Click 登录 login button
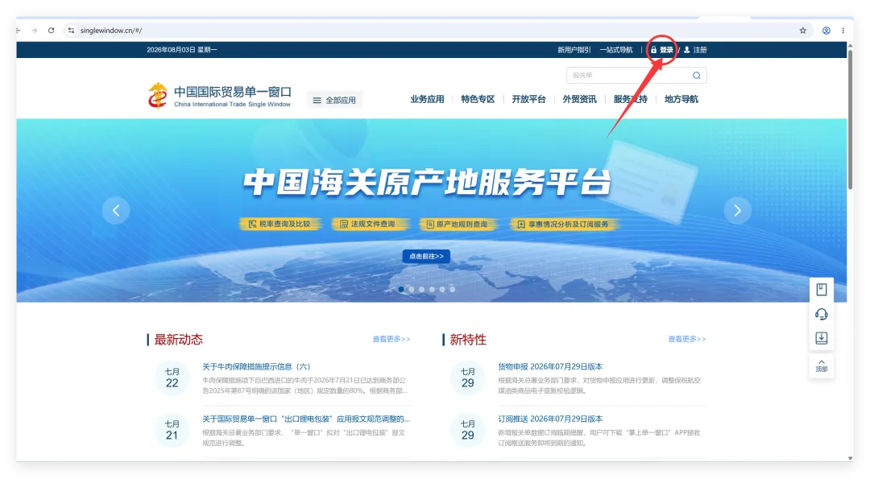Screen dimensions: 870x479 [662, 50]
